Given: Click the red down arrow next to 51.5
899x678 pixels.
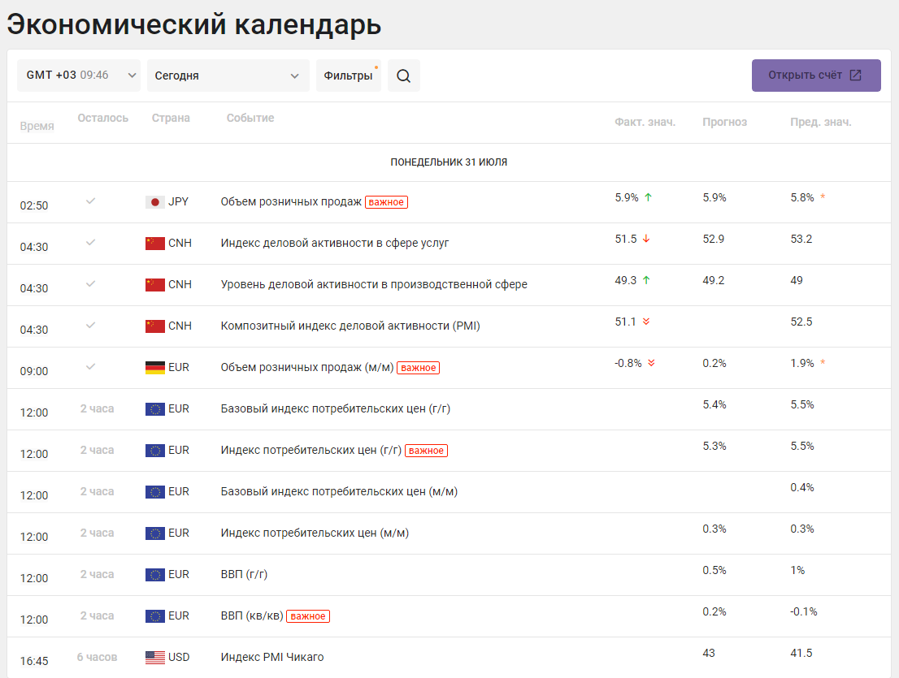Looking at the screenshot, I should [x=646, y=239].
